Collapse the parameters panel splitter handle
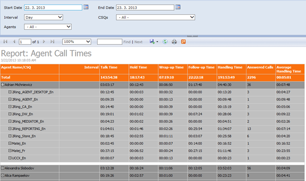306x181 pixels. click(x=192, y=36)
